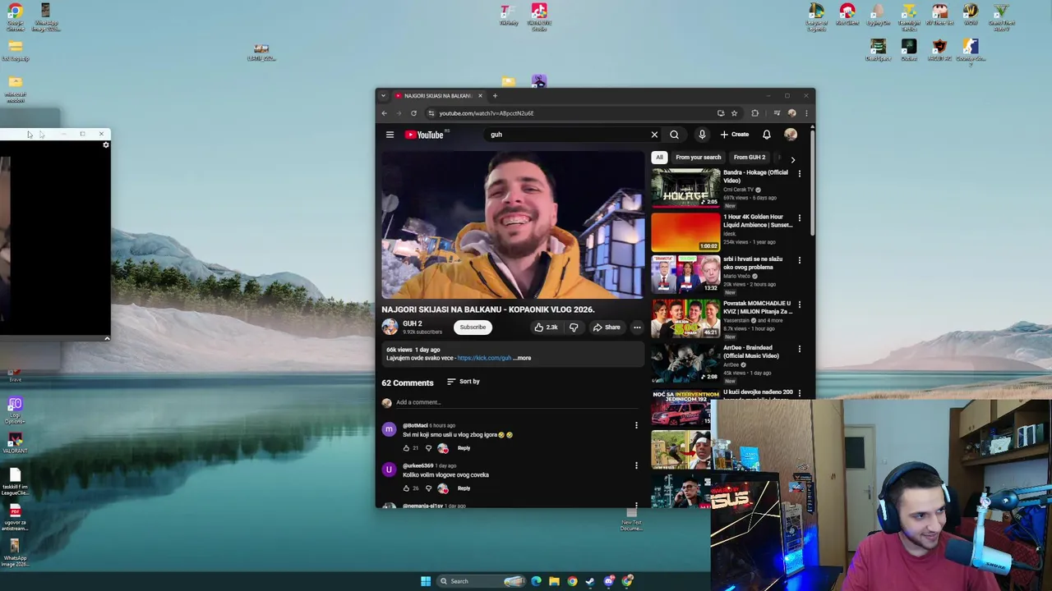
Task: Reply to the @urkee6369 comment
Action: coord(464,488)
